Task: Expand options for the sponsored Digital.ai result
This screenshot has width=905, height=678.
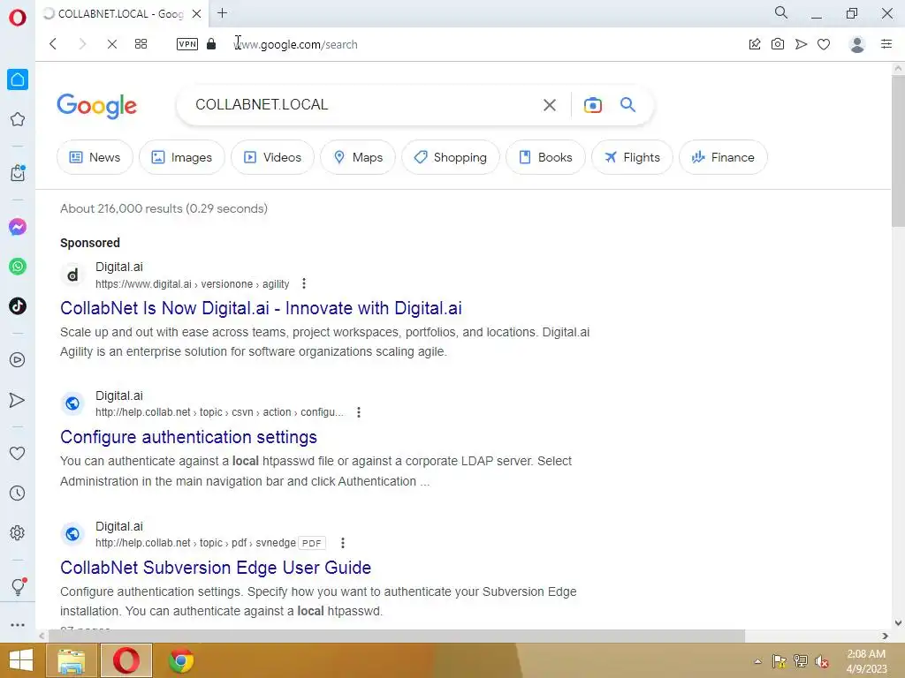Action: tap(304, 283)
